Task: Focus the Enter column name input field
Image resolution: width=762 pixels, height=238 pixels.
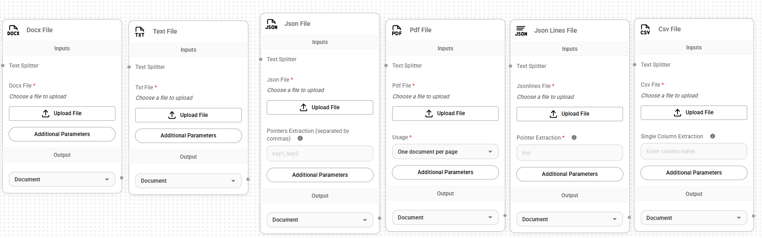Action: tap(693, 151)
